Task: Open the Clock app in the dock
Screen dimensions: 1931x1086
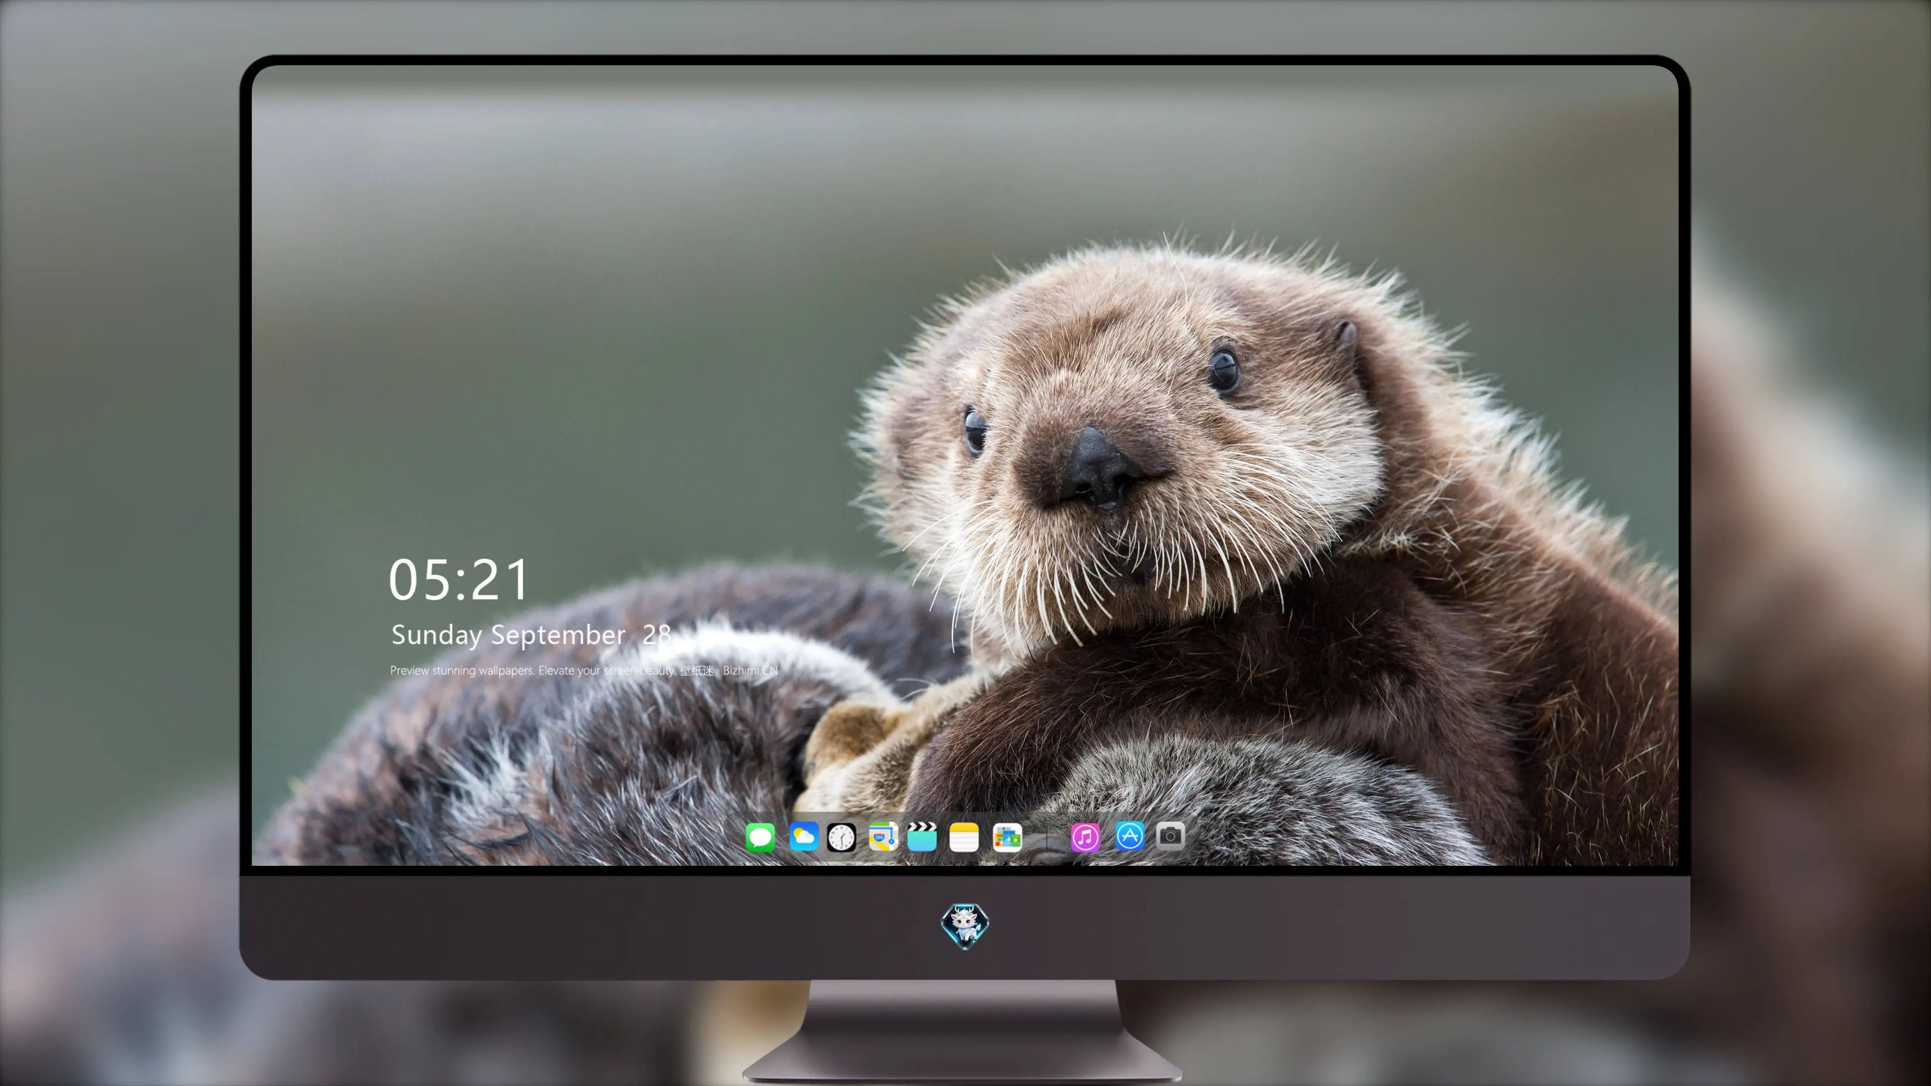Action: [x=841, y=837]
